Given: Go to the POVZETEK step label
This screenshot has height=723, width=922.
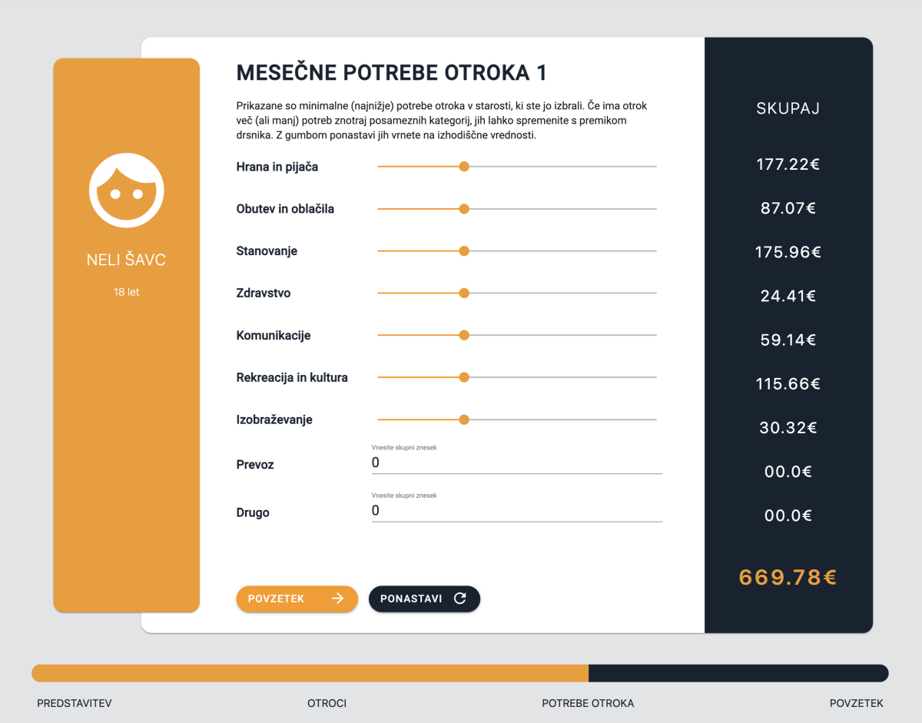Looking at the screenshot, I should tap(857, 703).
